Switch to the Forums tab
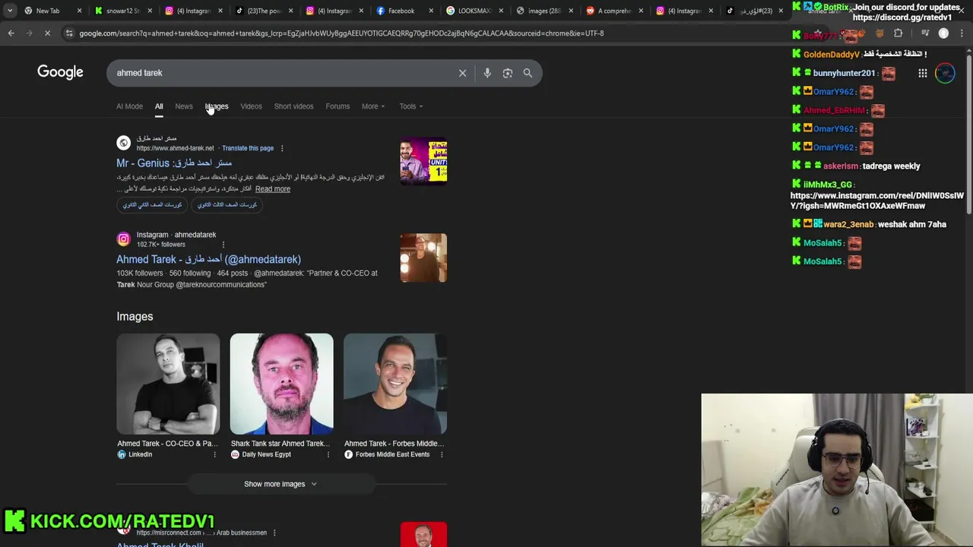 coord(338,106)
